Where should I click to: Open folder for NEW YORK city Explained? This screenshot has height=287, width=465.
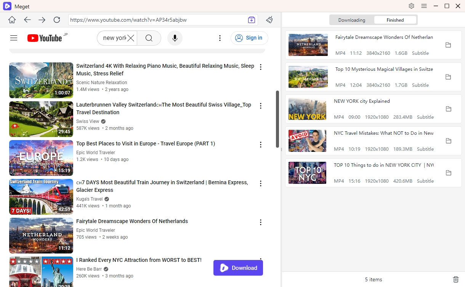point(448,109)
